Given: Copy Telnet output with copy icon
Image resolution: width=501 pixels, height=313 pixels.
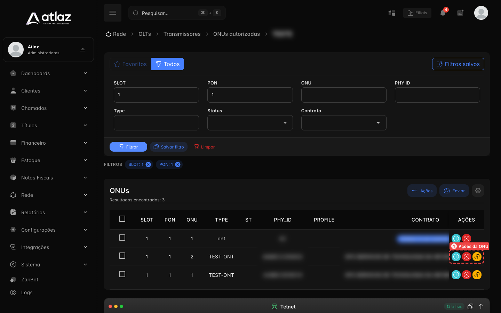Looking at the screenshot, I should pyautogui.click(x=470, y=306).
